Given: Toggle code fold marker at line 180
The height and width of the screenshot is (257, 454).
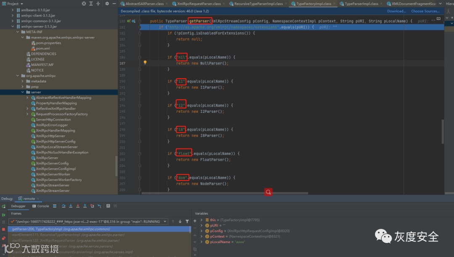Looking at the screenshot, I should click(x=140, y=21).
